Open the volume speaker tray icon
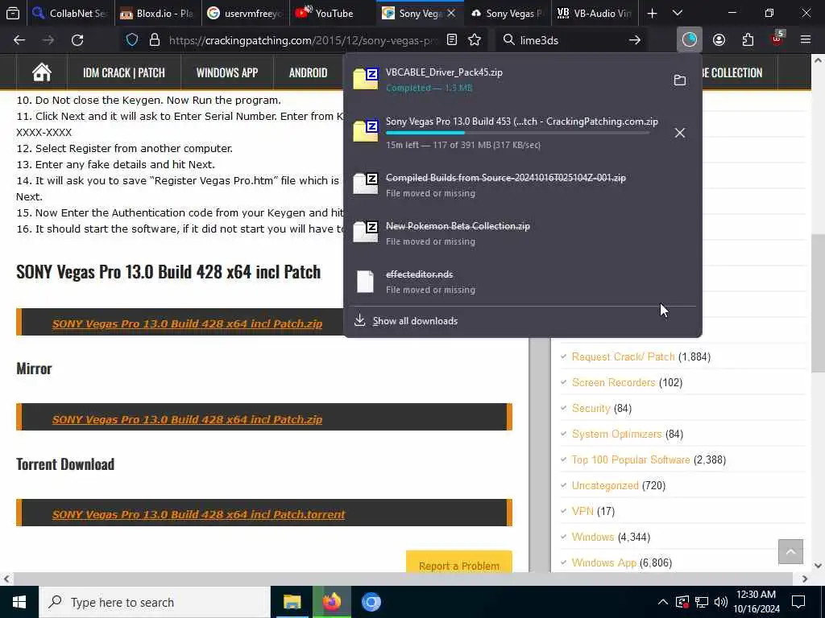The image size is (825, 618). 721,602
